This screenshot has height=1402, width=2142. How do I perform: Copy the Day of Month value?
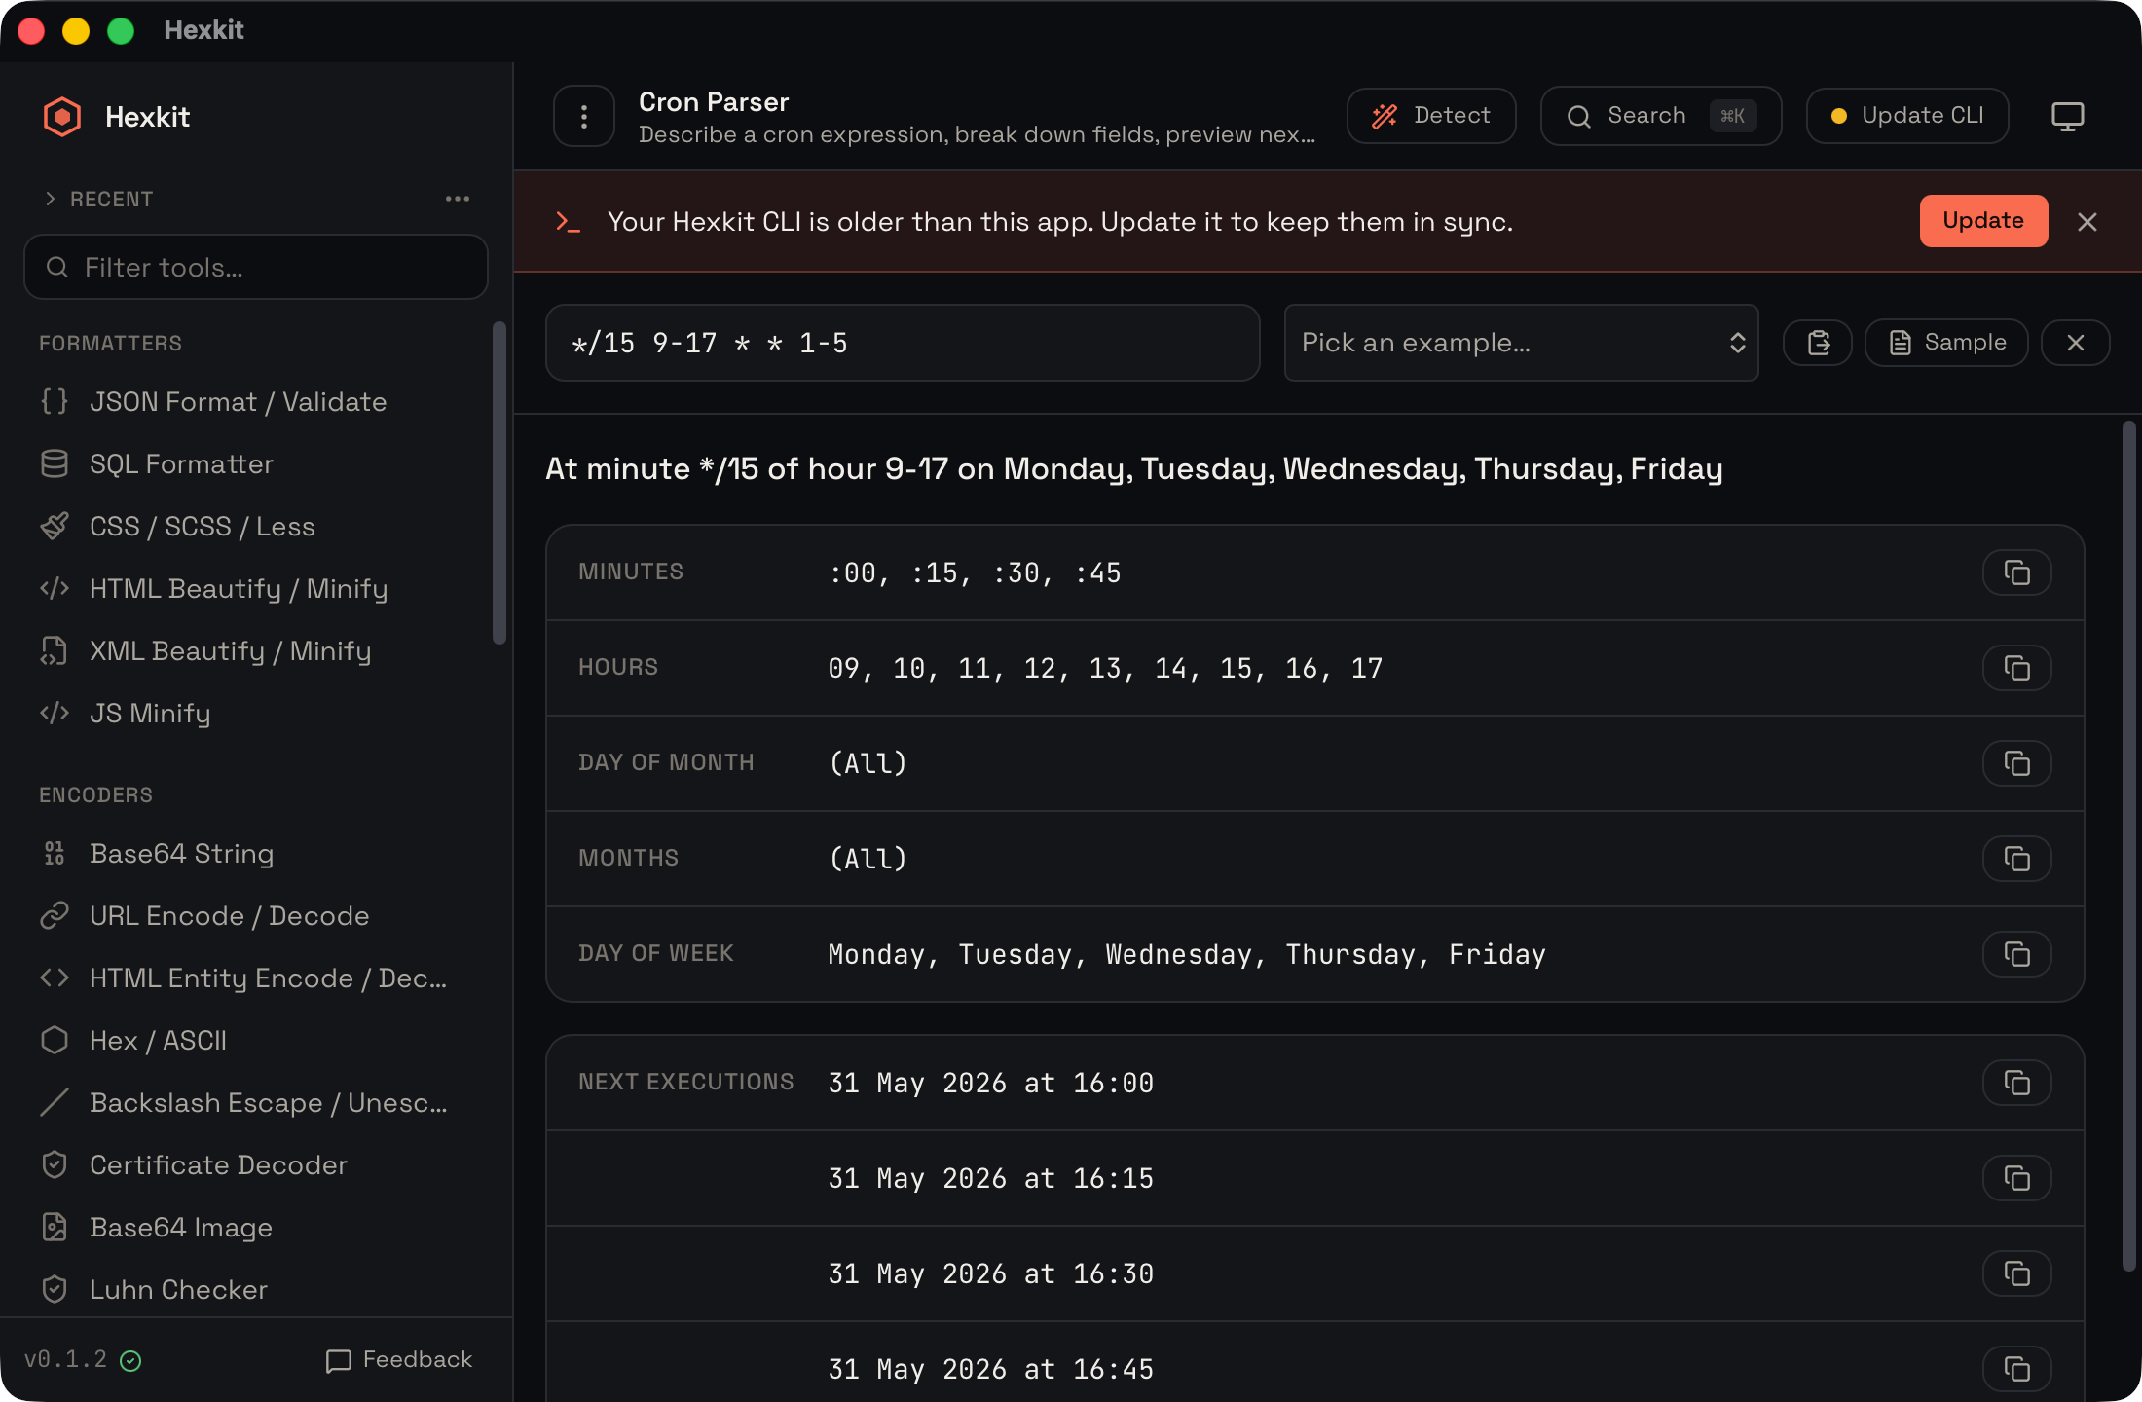(2017, 763)
